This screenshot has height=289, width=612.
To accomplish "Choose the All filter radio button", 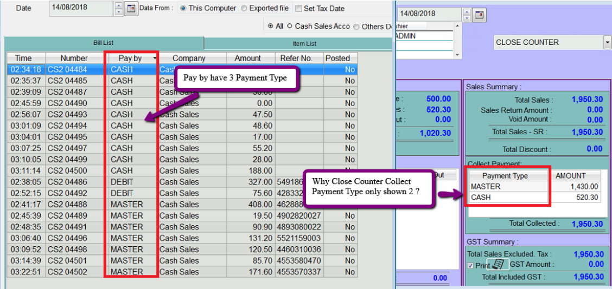I will 271,26.
